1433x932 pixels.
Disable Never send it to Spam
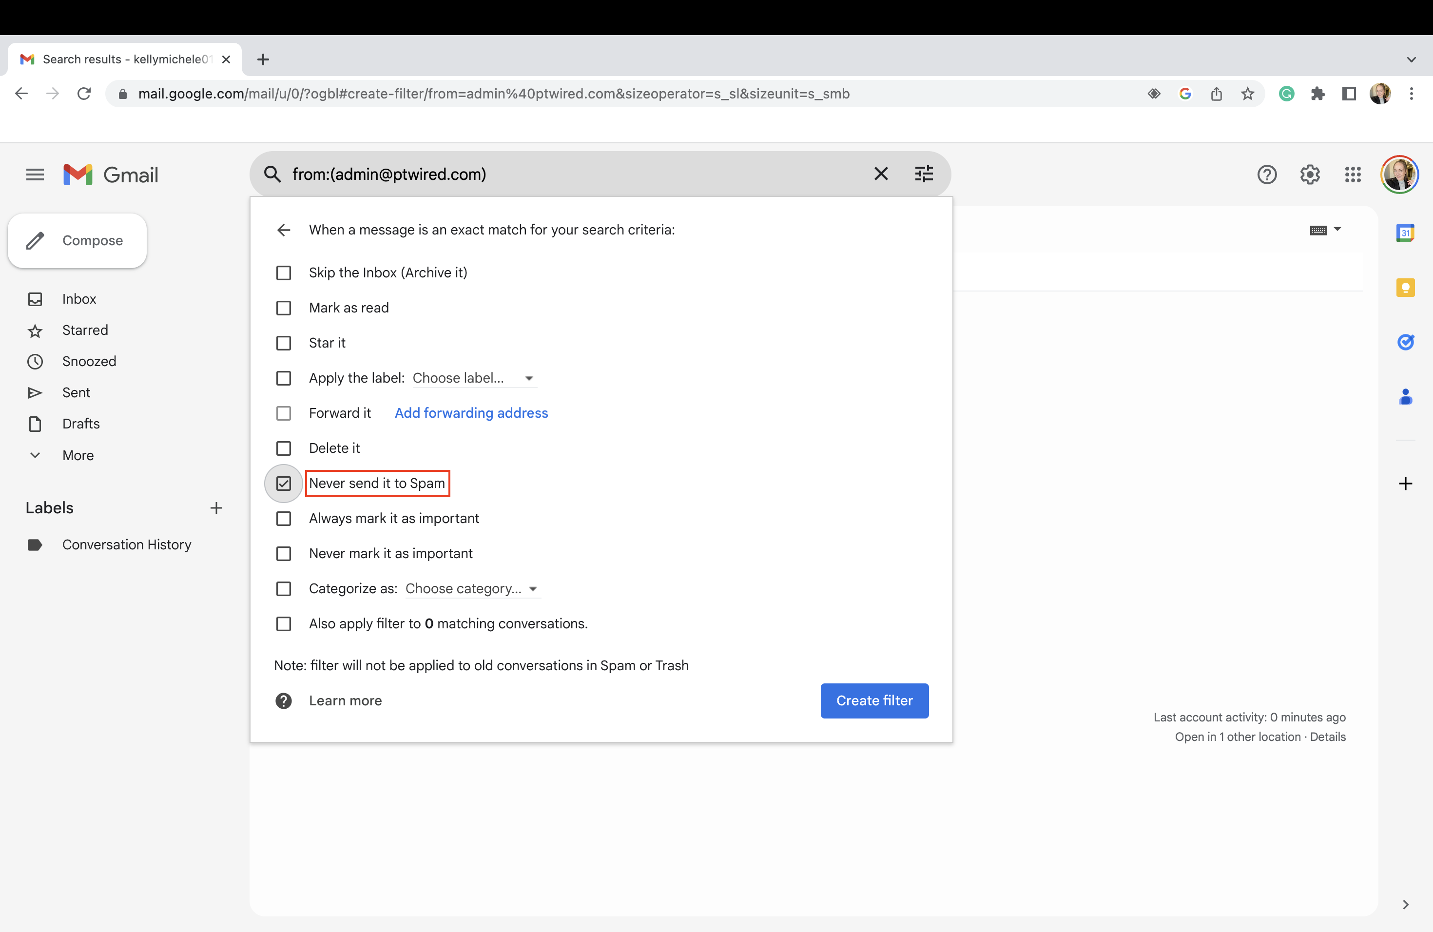[x=284, y=483]
